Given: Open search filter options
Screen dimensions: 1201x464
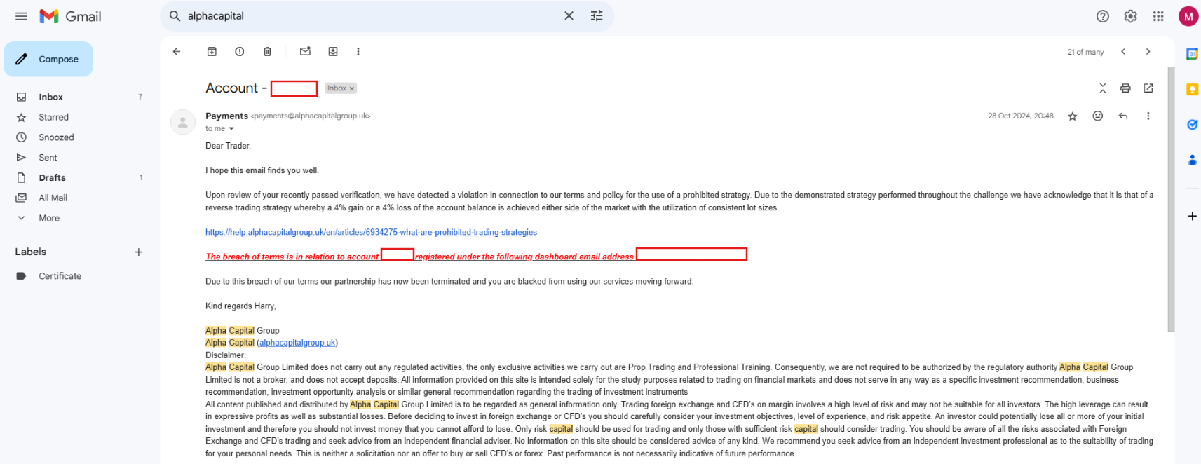Looking at the screenshot, I should 597,15.
